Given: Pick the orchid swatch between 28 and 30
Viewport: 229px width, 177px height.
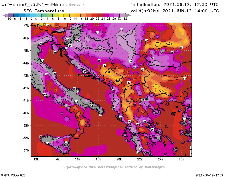Looking at the screenshot, I should click(117, 15).
